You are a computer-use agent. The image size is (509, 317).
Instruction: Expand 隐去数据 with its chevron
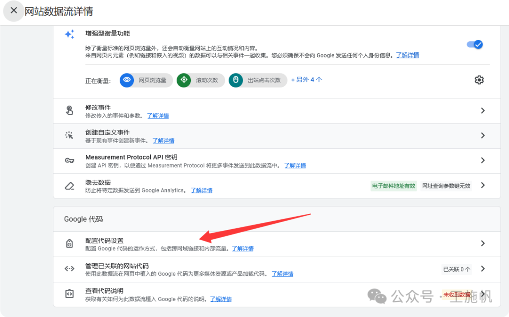click(483, 185)
